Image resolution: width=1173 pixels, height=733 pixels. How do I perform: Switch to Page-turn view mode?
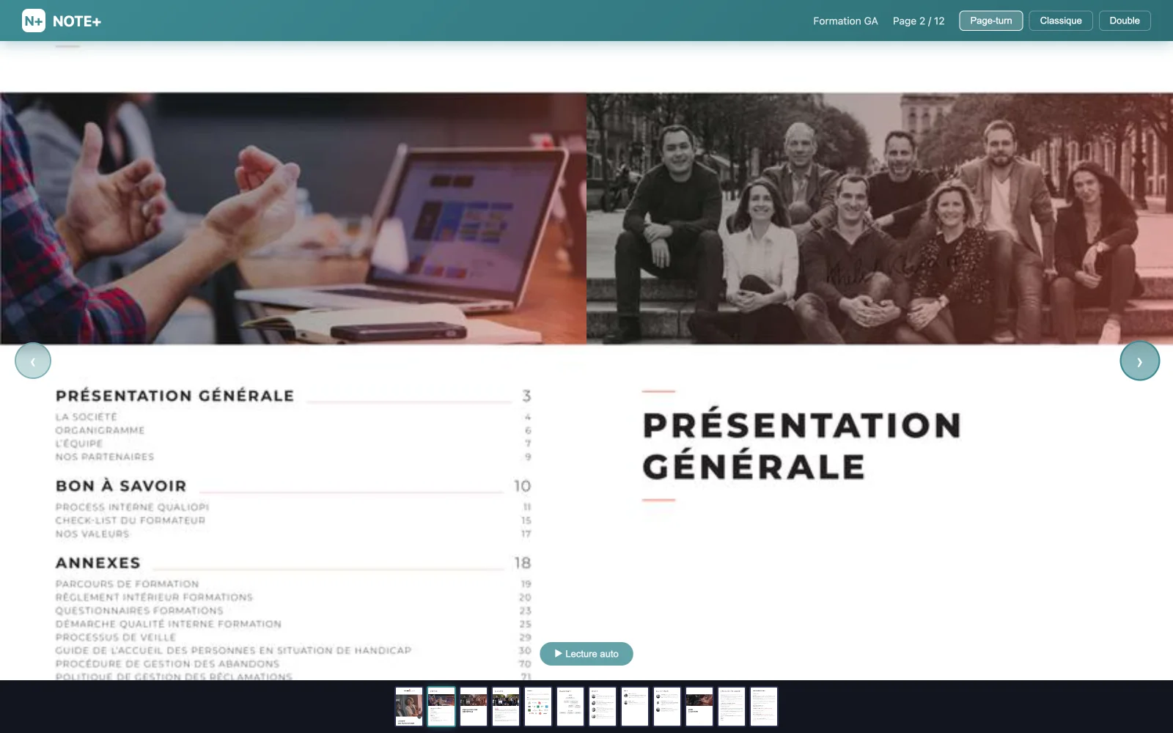(x=990, y=21)
